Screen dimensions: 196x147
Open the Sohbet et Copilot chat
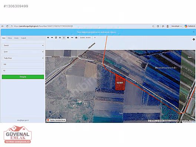click(x=190, y=26)
